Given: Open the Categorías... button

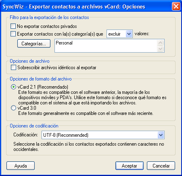Looking at the screenshot, I should (x=34, y=44).
